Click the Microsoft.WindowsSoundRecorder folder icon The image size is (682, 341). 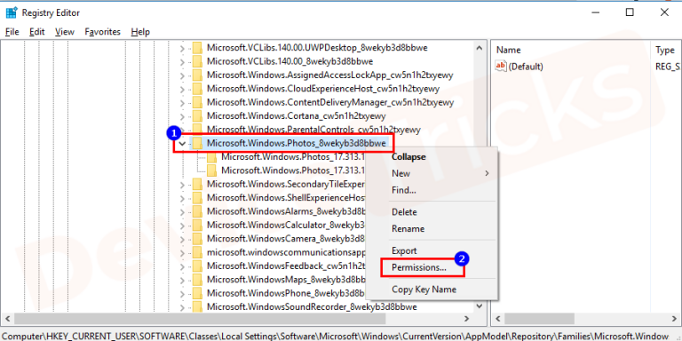[197, 306]
